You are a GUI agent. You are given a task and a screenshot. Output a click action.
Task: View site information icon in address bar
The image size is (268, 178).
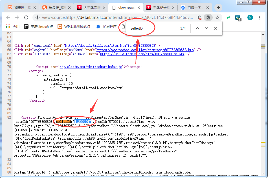click(38, 17)
